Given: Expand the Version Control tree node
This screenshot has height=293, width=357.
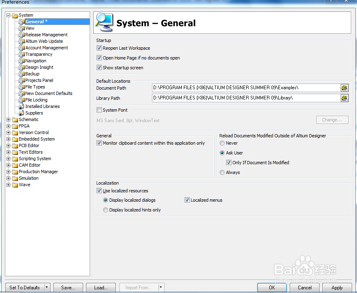Looking at the screenshot, I should 9,133.
